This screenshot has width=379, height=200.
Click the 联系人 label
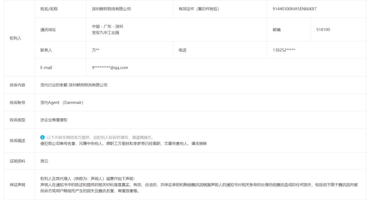coord(46,50)
